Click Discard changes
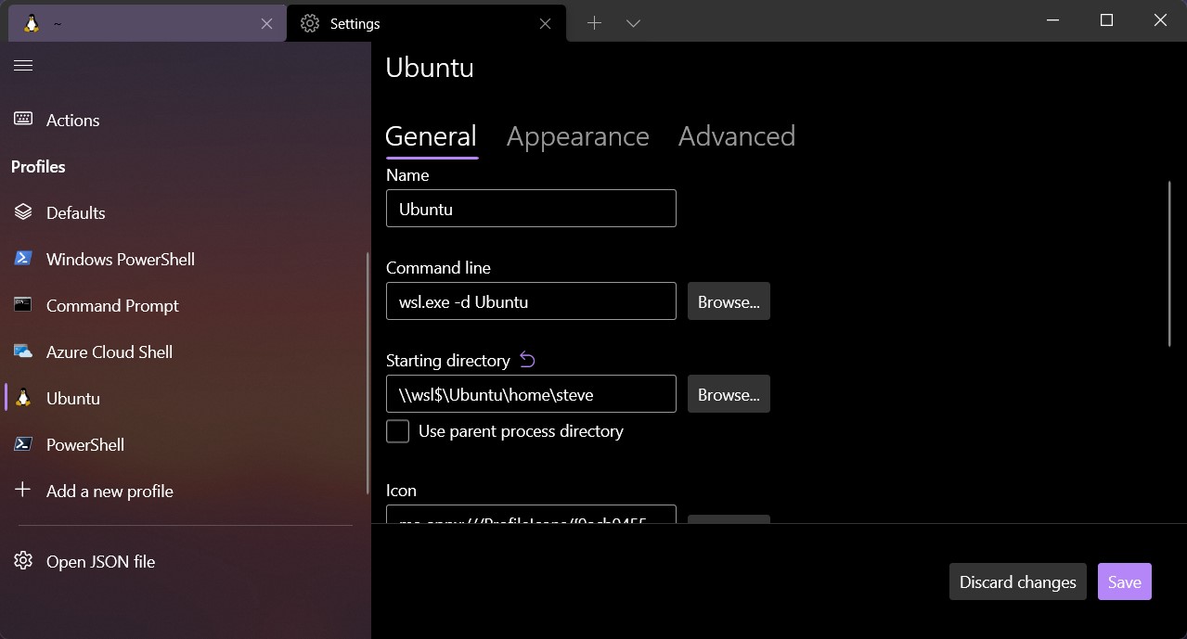 (x=1018, y=581)
